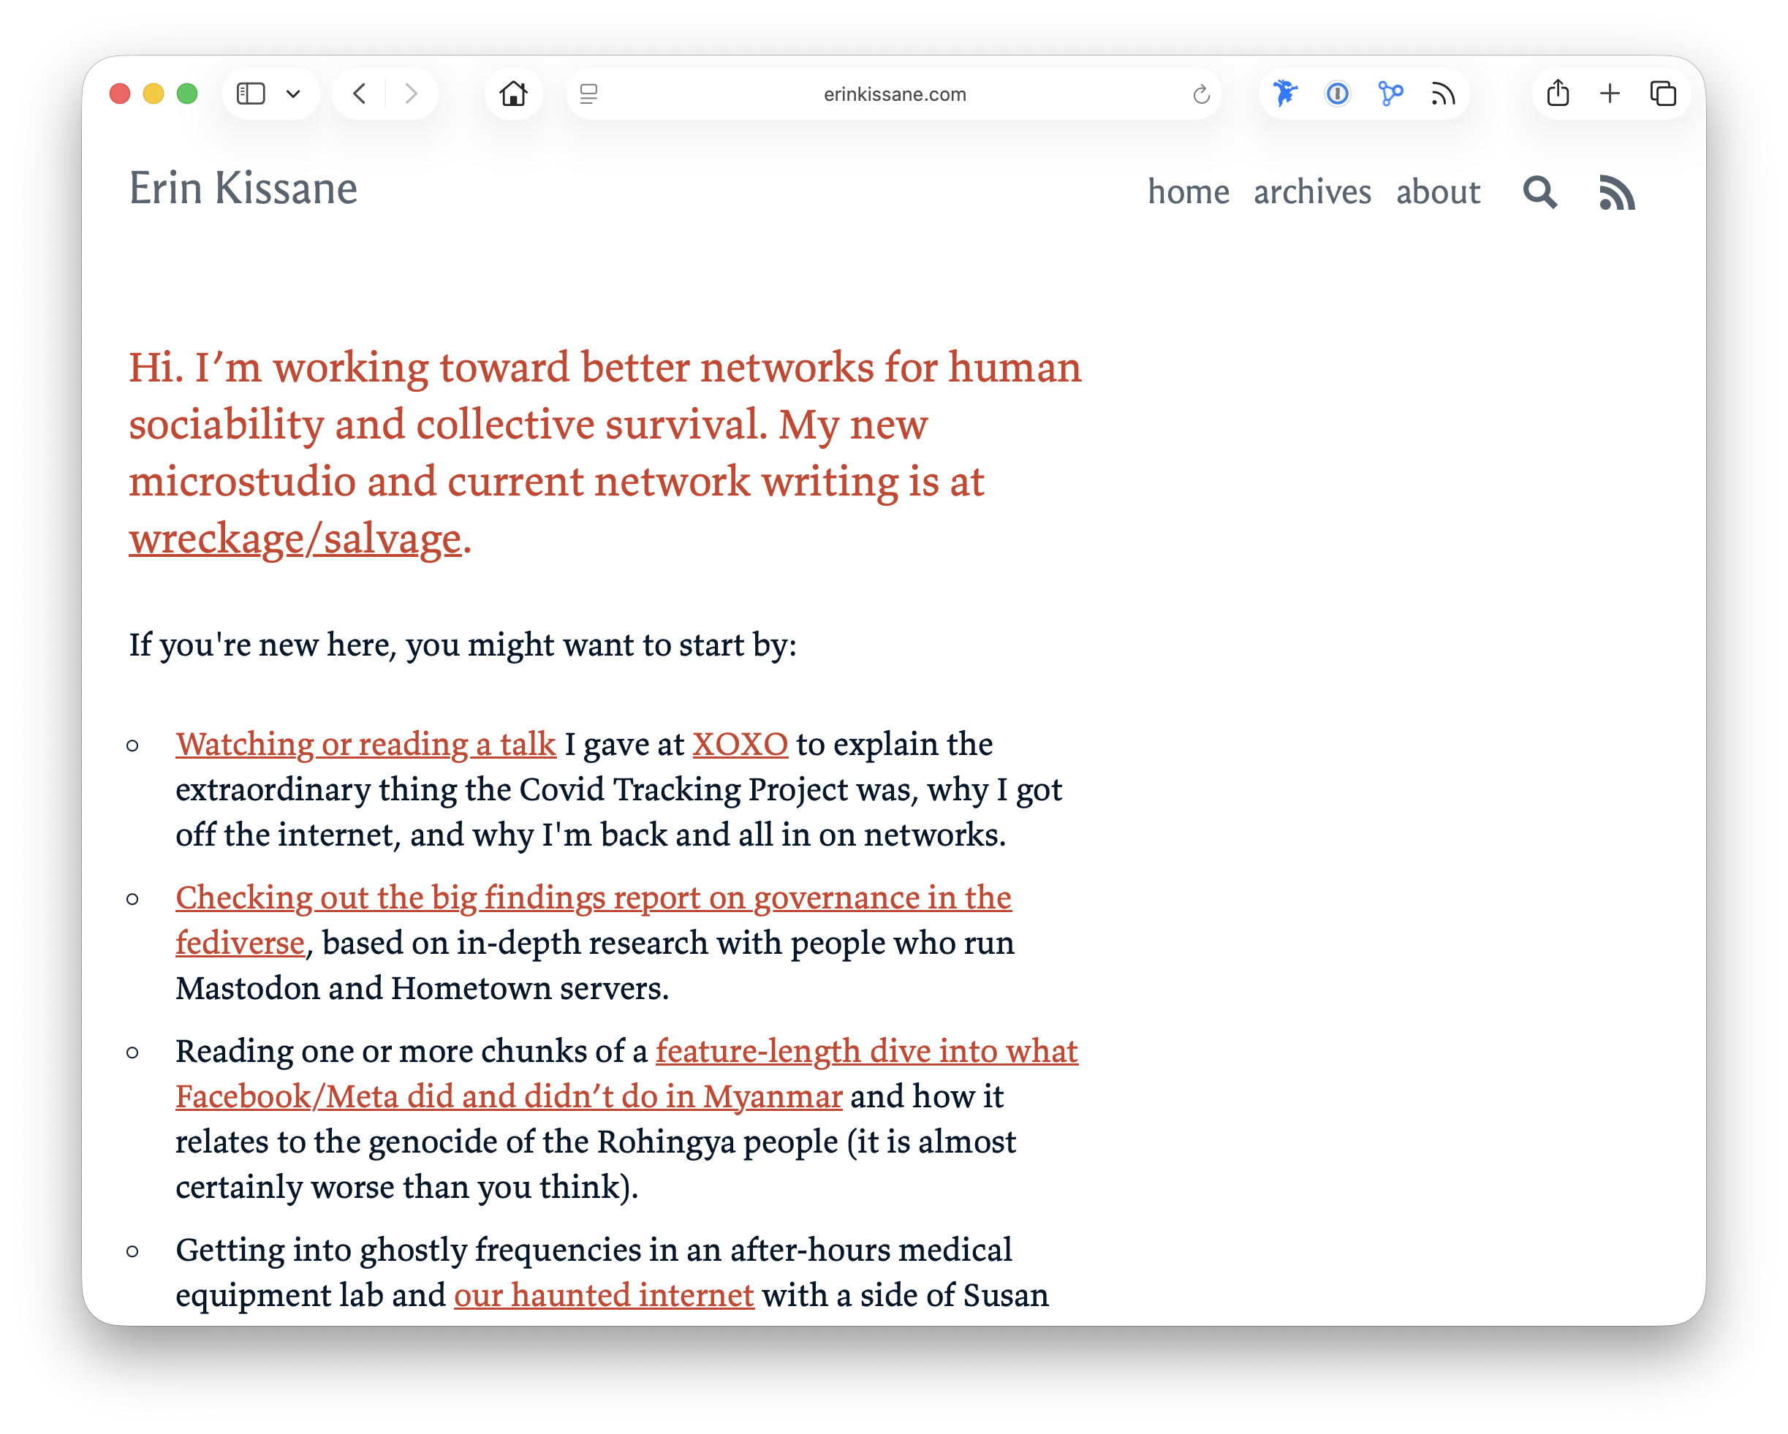Click the Erin Kissane site title
This screenshot has width=1788, height=1434.
click(x=243, y=189)
